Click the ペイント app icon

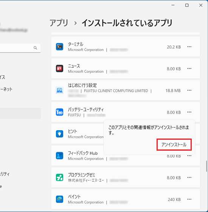(x=60, y=199)
